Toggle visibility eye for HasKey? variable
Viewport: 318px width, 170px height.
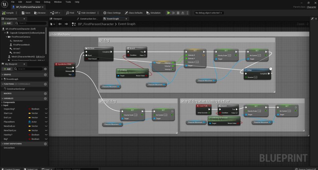[x=46, y=135]
